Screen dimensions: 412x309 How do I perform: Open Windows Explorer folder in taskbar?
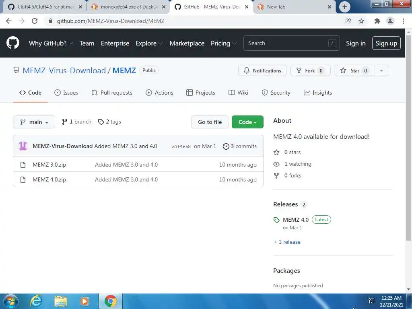pyautogui.click(x=61, y=301)
